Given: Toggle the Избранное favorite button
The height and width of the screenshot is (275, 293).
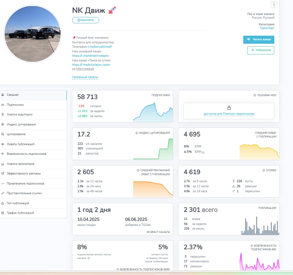Looking at the screenshot, I should pyautogui.click(x=261, y=50).
